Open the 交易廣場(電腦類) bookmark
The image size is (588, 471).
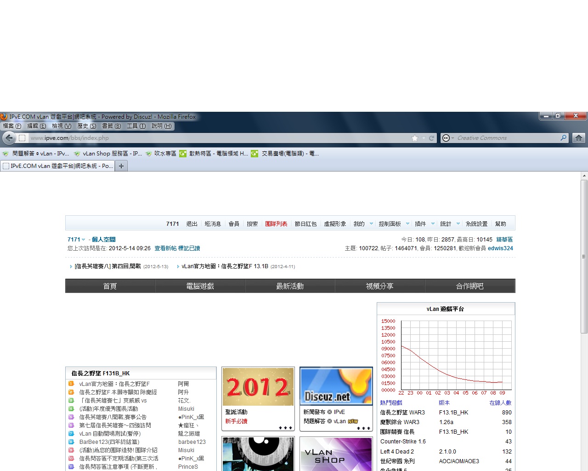pyautogui.click(x=285, y=154)
